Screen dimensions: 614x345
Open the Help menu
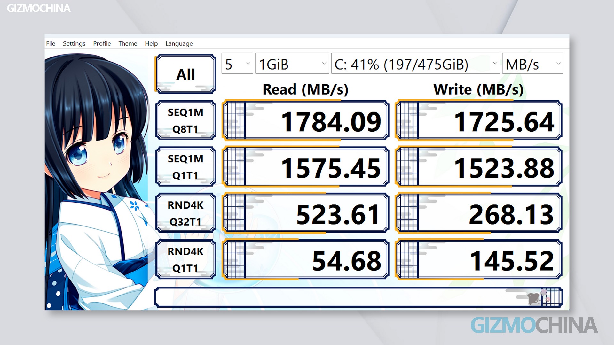coord(151,43)
